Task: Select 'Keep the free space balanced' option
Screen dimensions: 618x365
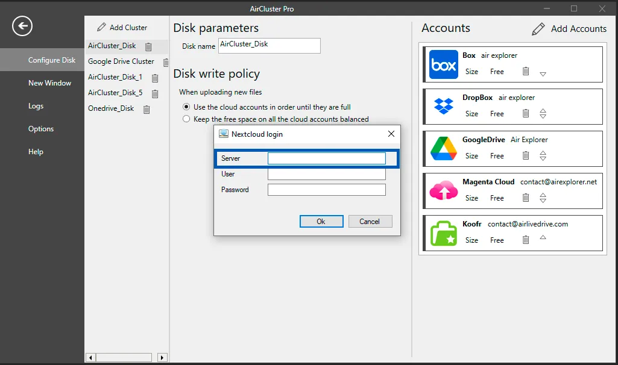Action: pos(186,119)
